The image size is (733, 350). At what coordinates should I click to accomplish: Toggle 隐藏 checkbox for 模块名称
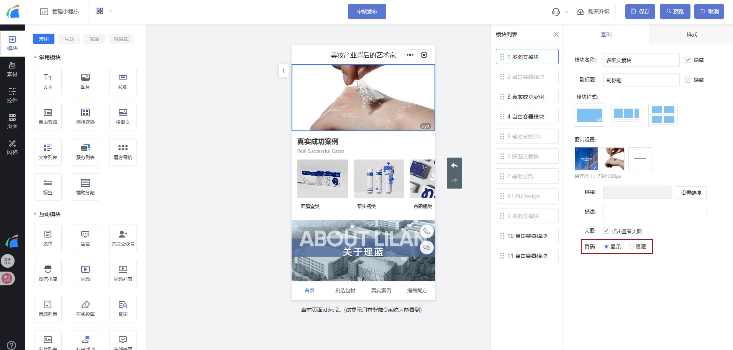click(688, 60)
